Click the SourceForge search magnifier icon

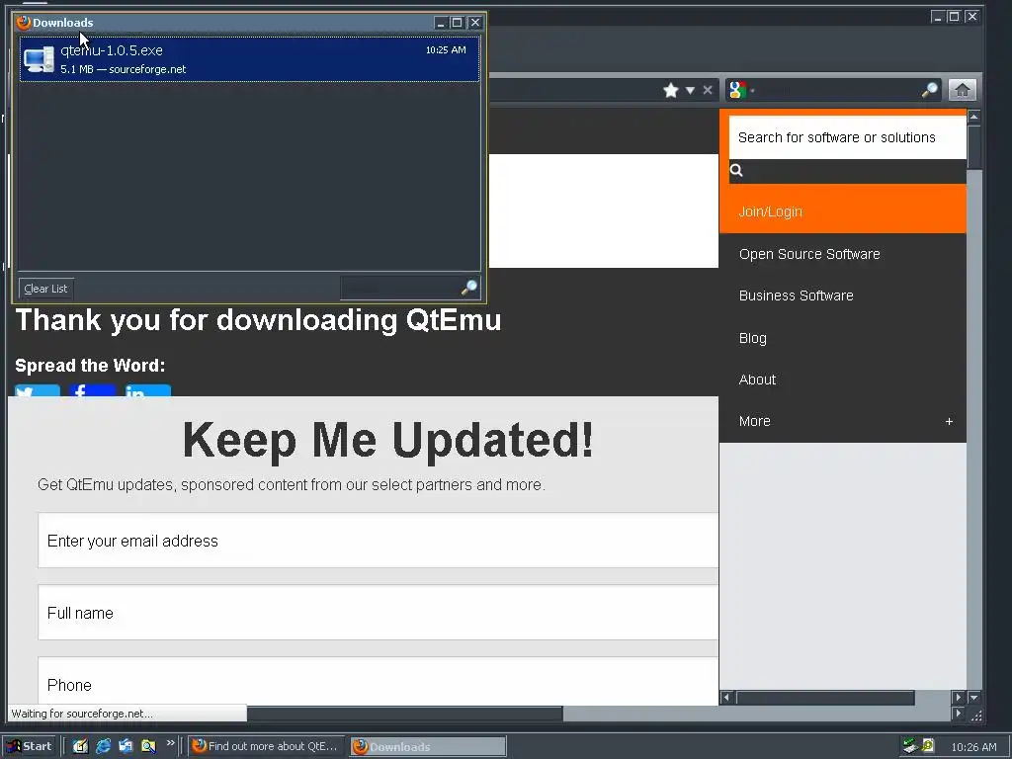736,170
